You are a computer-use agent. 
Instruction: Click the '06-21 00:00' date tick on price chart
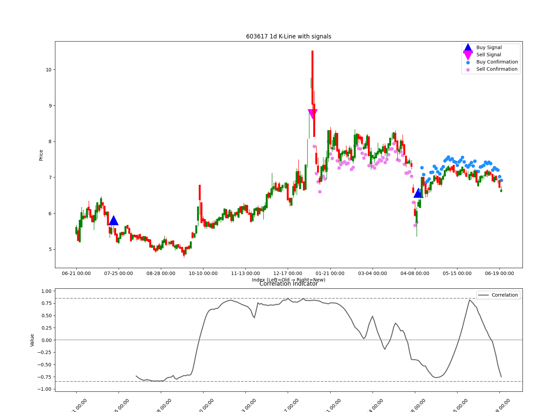pos(76,274)
